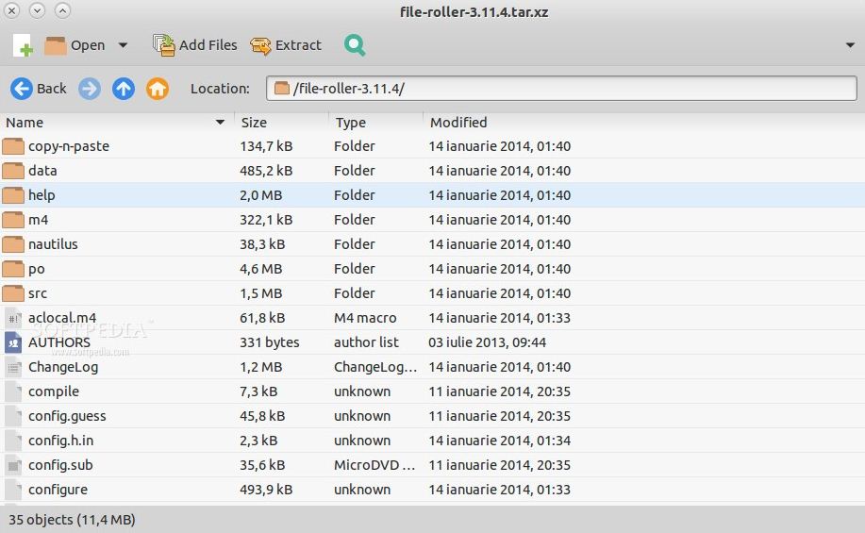The width and height of the screenshot is (865, 533).
Task: Select the nautilus folder icon
Action: [x=13, y=244]
